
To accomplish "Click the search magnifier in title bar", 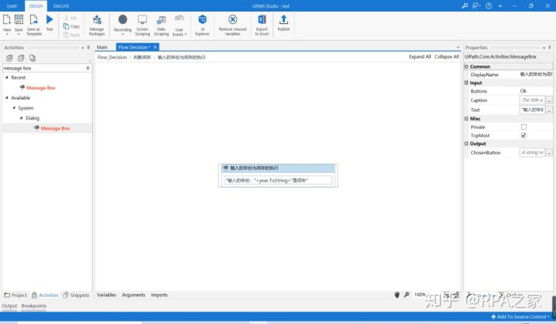I will (465, 5).
